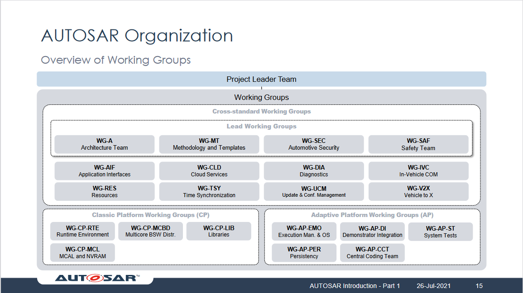This screenshot has height=293, width=523.
Task: Select WG-AIF Application Interfaces box
Action: pos(105,171)
